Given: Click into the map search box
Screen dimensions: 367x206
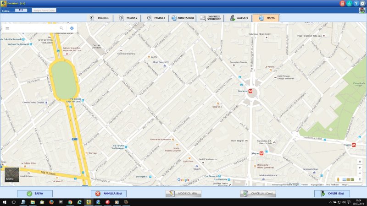Looking at the screenshot, I should point(34,28).
